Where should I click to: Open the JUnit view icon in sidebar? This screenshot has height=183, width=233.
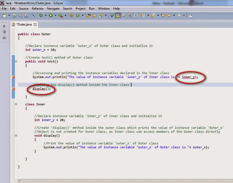coord(4,38)
